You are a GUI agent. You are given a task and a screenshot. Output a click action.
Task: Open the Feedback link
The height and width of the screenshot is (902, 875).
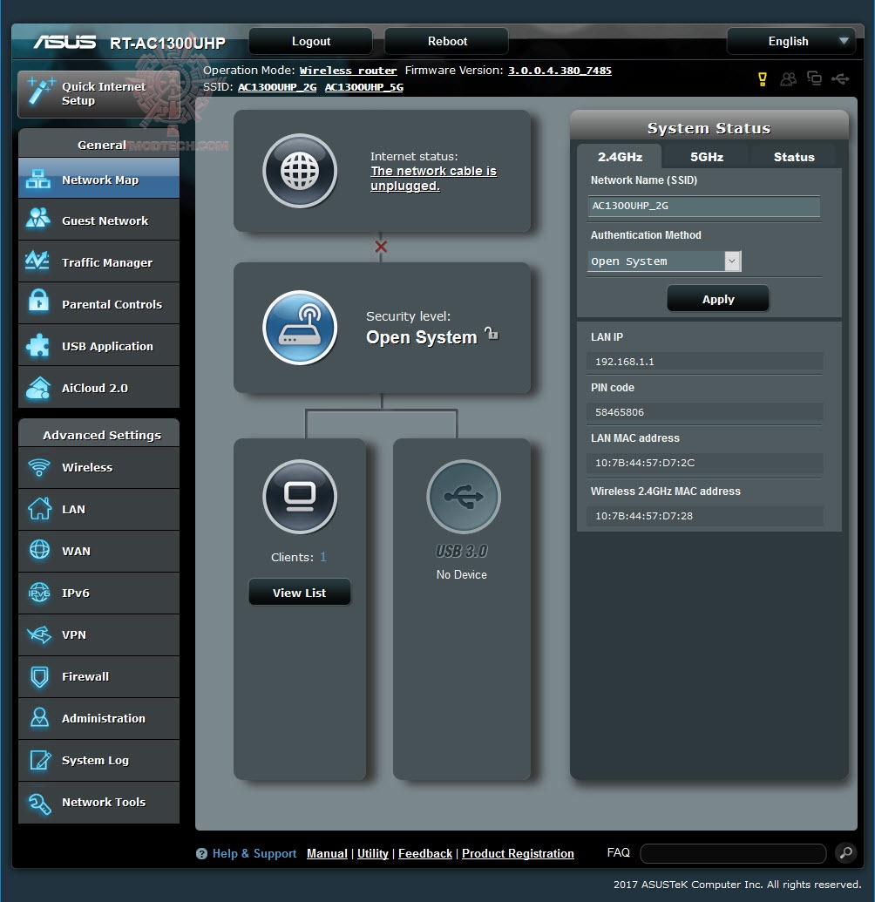tap(425, 853)
